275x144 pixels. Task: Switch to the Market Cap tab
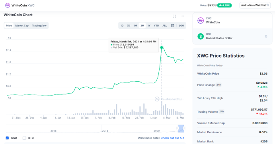click(x=22, y=25)
